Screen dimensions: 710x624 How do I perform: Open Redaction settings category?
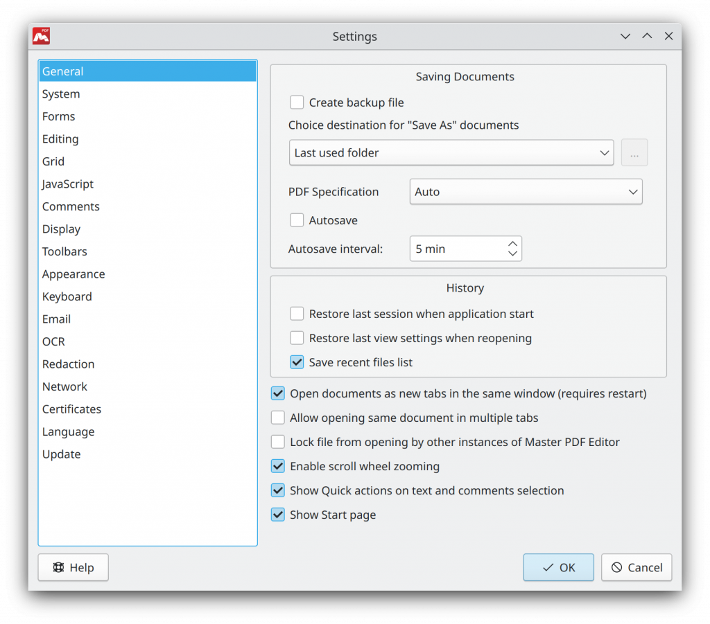tap(148, 364)
